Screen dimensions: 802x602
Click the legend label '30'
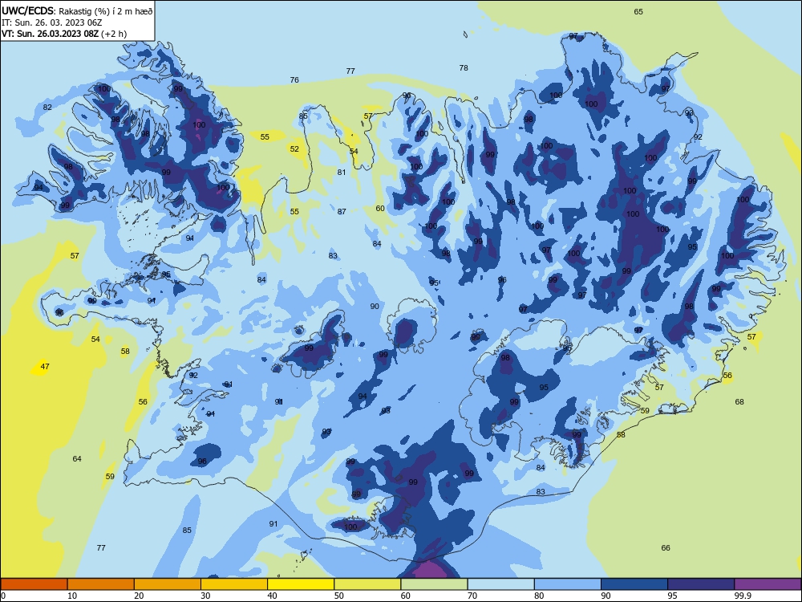(205, 596)
